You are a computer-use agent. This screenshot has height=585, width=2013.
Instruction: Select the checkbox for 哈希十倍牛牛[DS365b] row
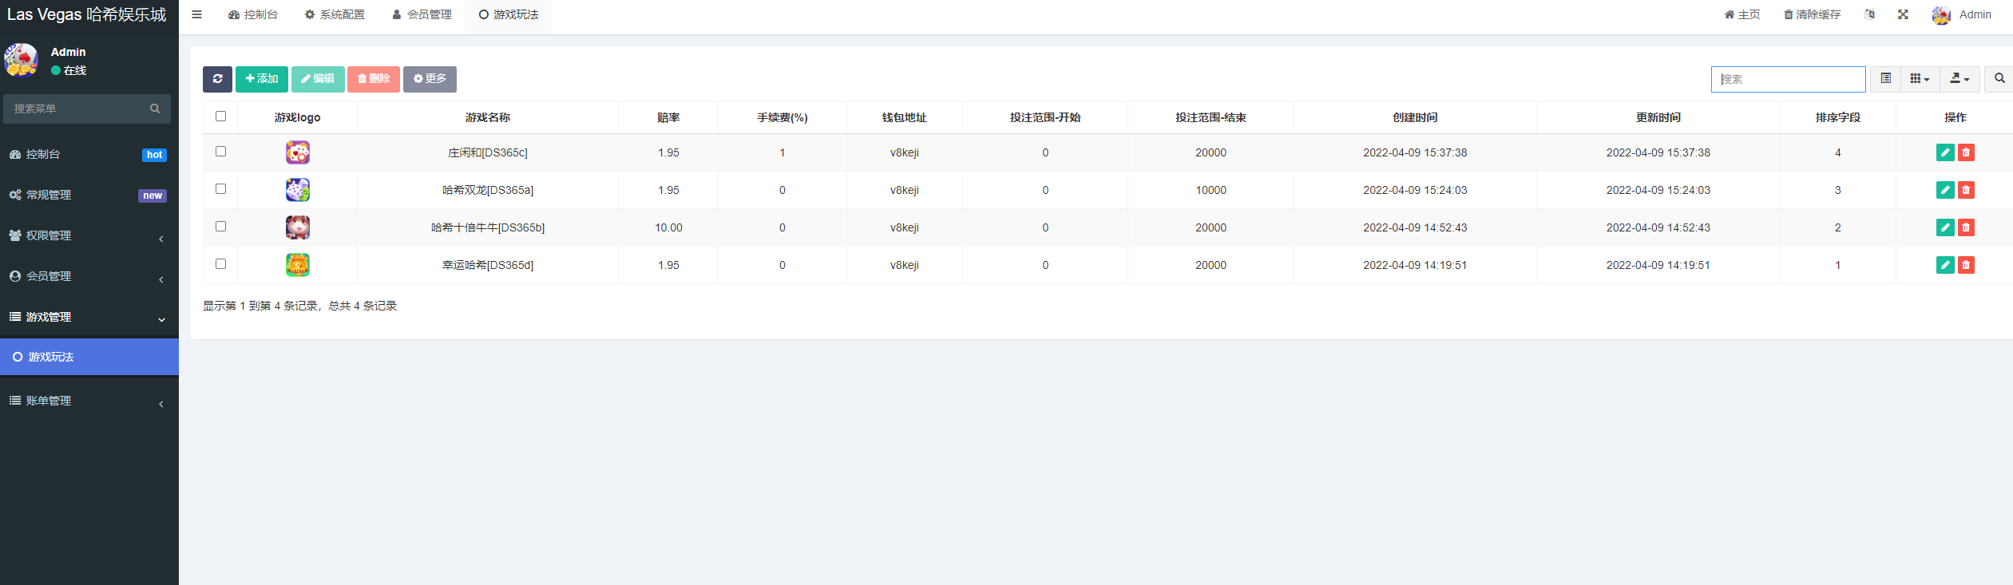click(221, 227)
